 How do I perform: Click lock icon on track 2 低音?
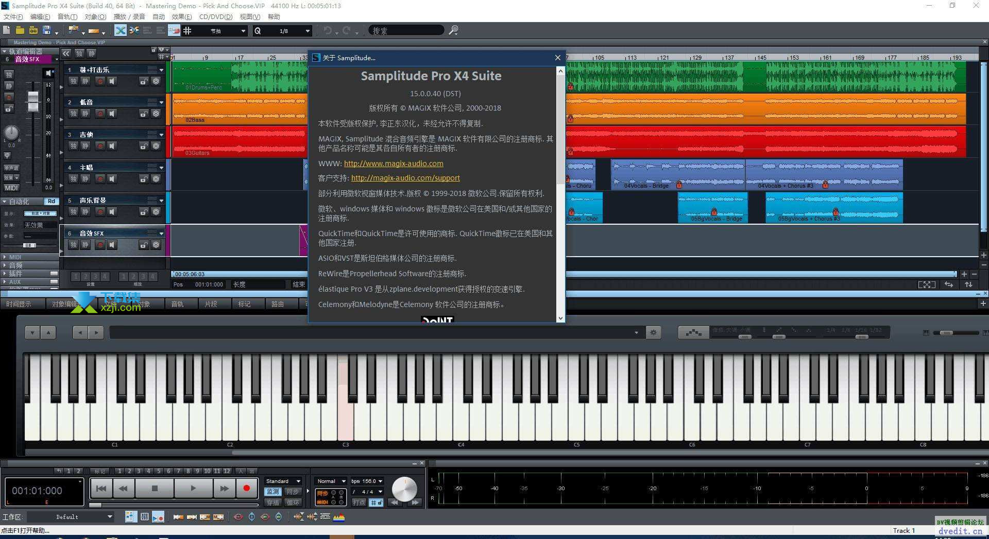144,114
